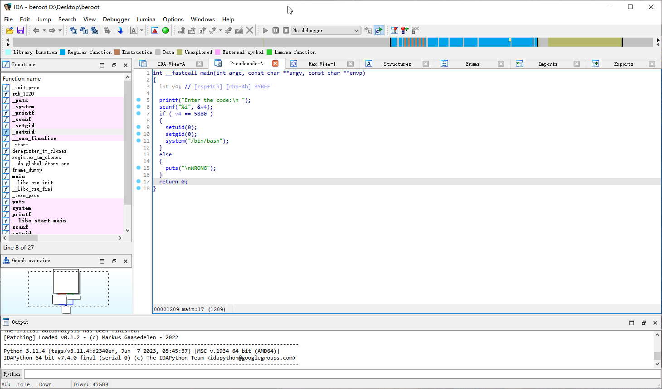Image resolution: width=662 pixels, height=389 pixels.
Task: Click the blue down arrow jump icon
Action: 121,30
